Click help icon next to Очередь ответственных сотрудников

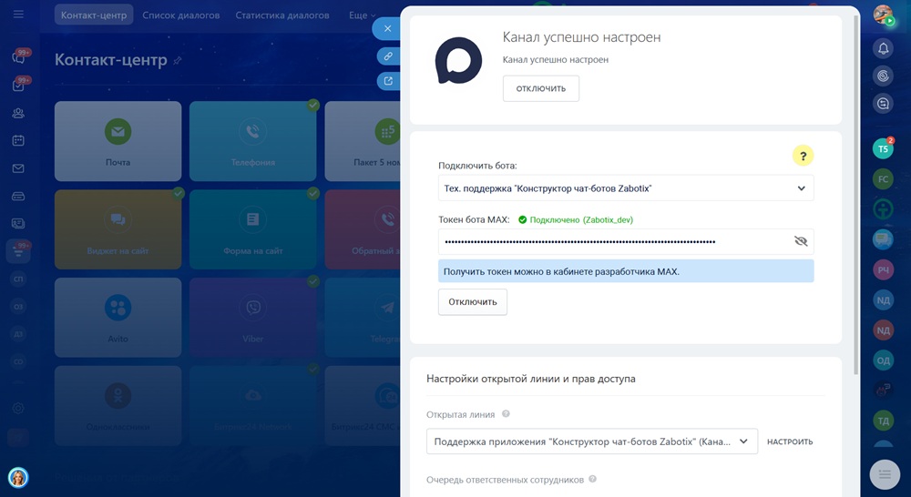tap(593, 479)
